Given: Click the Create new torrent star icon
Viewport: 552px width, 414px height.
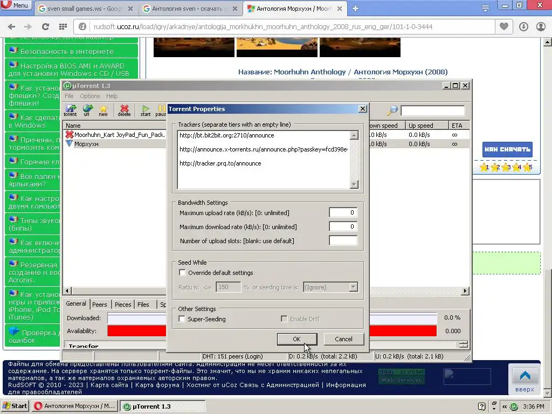Looking at the screenshot, I should [x=103, y=110].
